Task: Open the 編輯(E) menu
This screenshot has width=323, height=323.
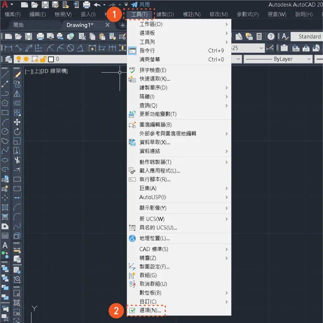Action: click(38, 15)
